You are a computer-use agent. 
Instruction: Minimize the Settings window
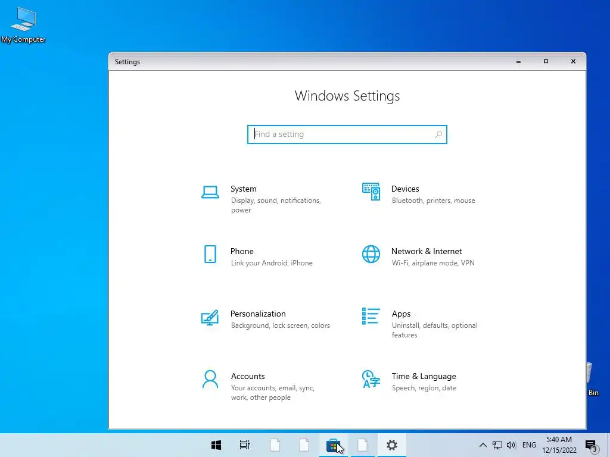[518, 62]
